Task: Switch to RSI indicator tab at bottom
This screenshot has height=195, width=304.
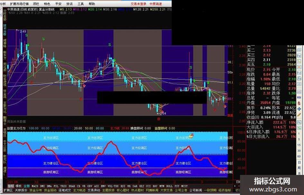Action: click(123, 186)
